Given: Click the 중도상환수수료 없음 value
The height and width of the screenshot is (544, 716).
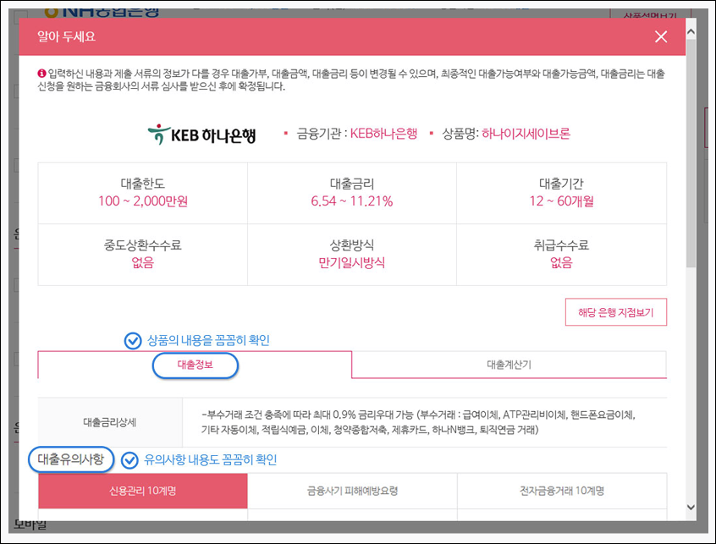Looking at the screenshot, I should (x=143, y=262).
